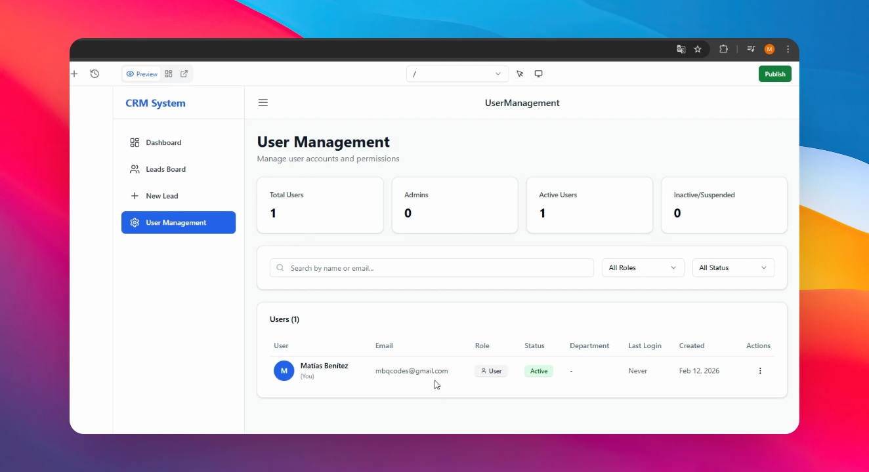This screenshot has height=472, width=869.
Task: Go to Dashboard in the sidebar
Action: (179, 142)
